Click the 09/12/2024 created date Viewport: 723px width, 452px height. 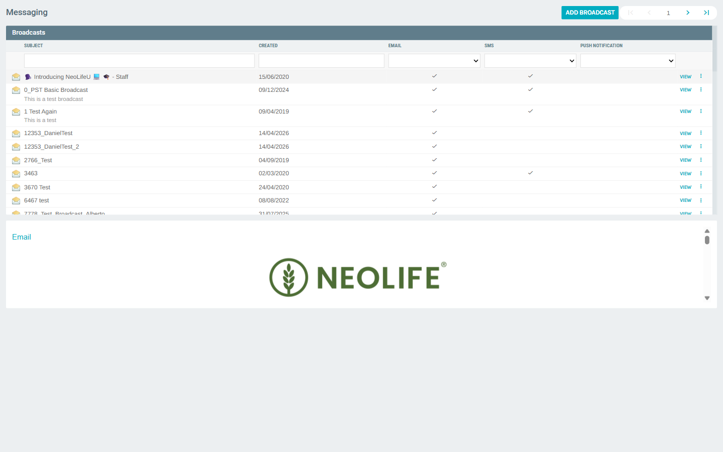274,90
